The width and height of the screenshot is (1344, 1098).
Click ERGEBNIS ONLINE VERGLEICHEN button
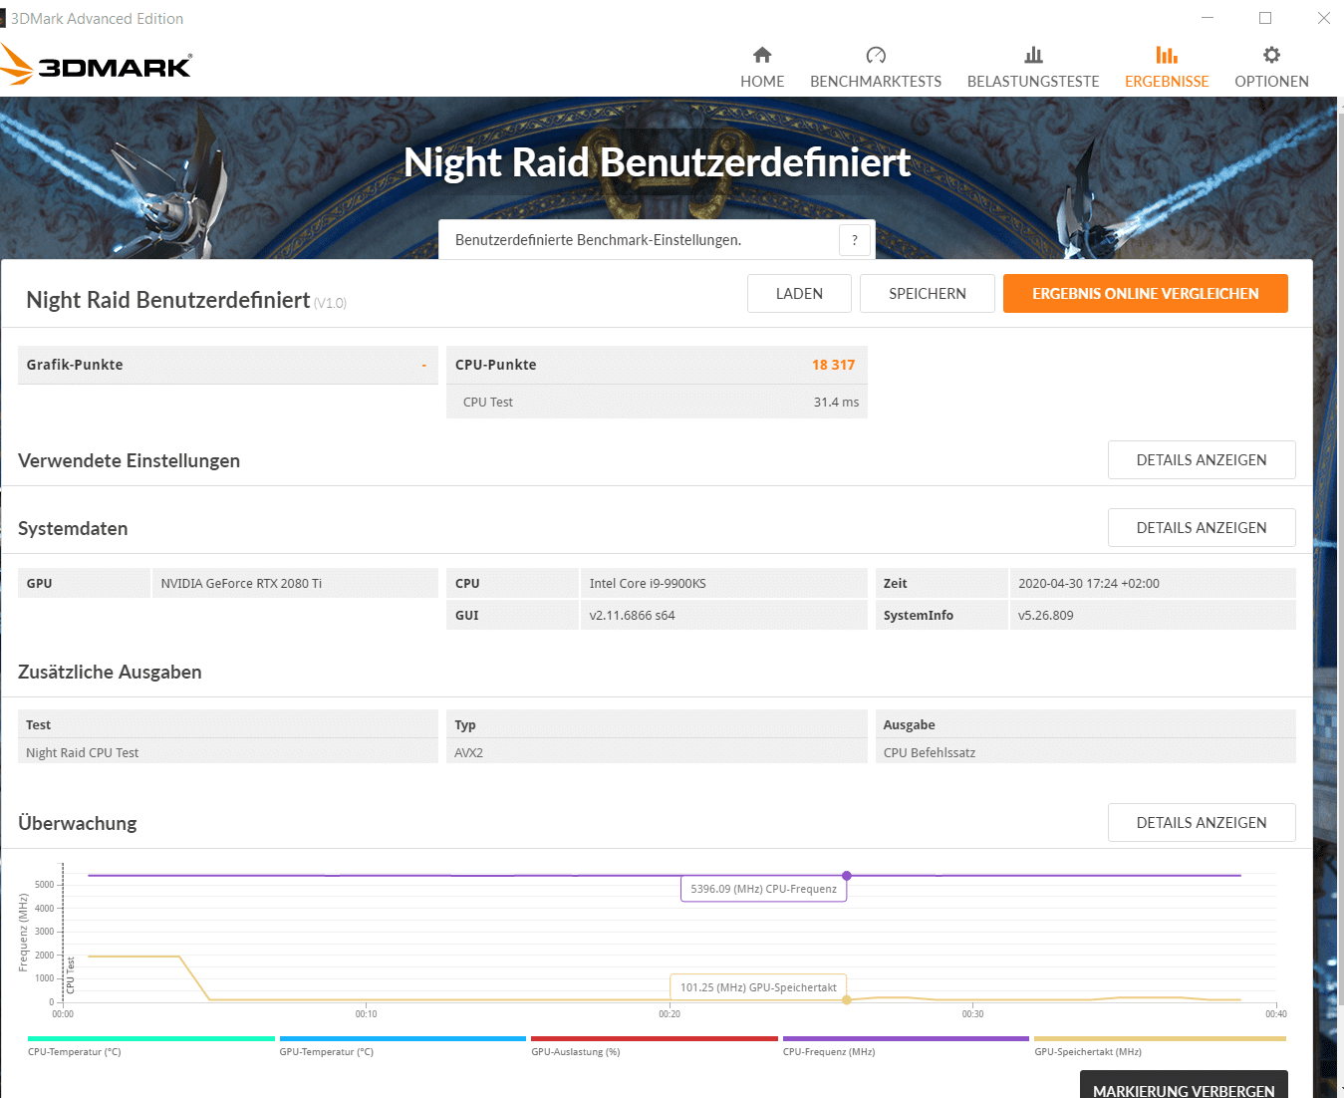coord(1146,294)
